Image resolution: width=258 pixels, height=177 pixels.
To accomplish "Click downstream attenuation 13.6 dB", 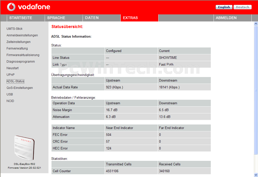I will coord(165,117).
